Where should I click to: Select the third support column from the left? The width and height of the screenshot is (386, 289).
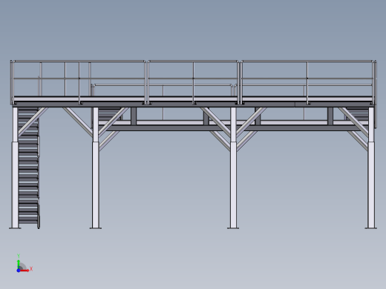233,167
